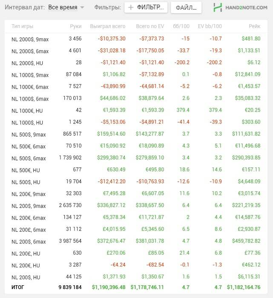Click the dropdown arrow next to 'Все время'
Screen dimensions: 273x298
82,8
